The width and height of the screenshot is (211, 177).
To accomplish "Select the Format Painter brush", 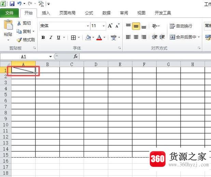I will (26, 40).
